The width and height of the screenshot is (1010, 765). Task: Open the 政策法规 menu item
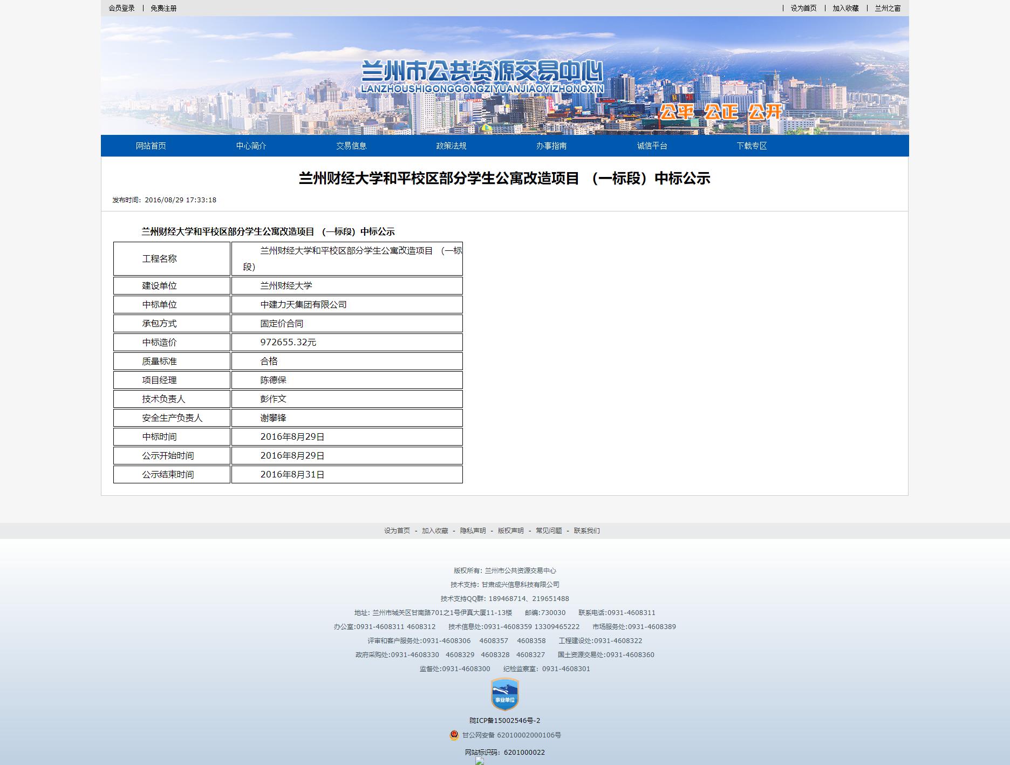(451, 146)
